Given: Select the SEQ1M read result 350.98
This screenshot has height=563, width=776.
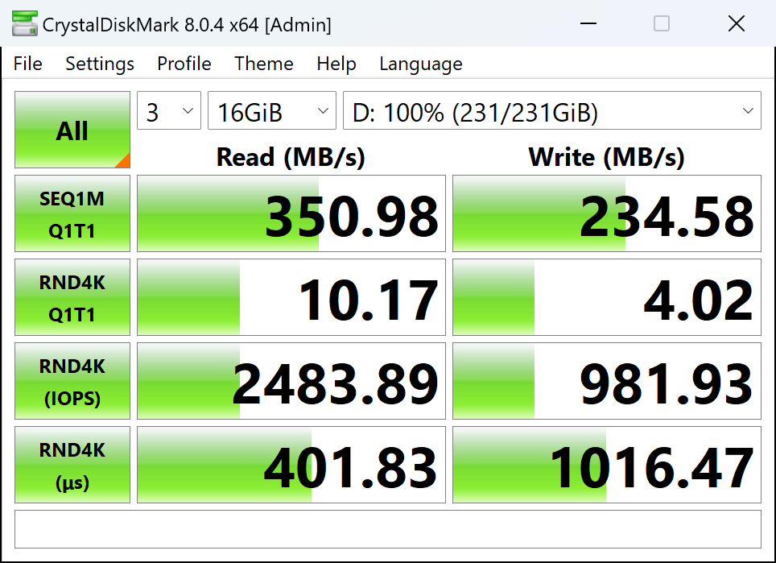Looking at the screenshot, I should (x=291, y=213).
